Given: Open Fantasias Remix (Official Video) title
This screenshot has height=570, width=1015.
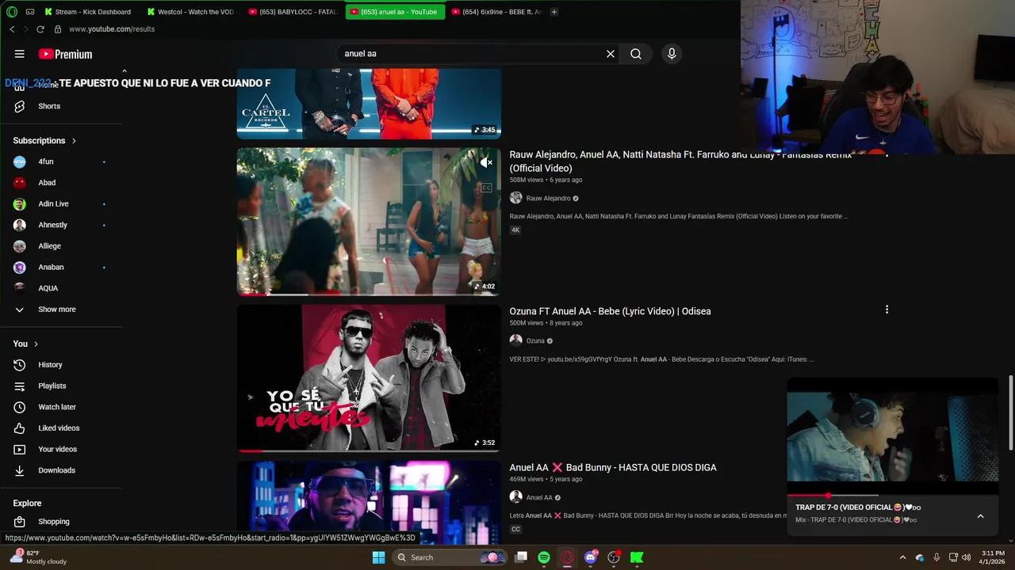Looking at the screenshot, I should (x=680, y=161).
